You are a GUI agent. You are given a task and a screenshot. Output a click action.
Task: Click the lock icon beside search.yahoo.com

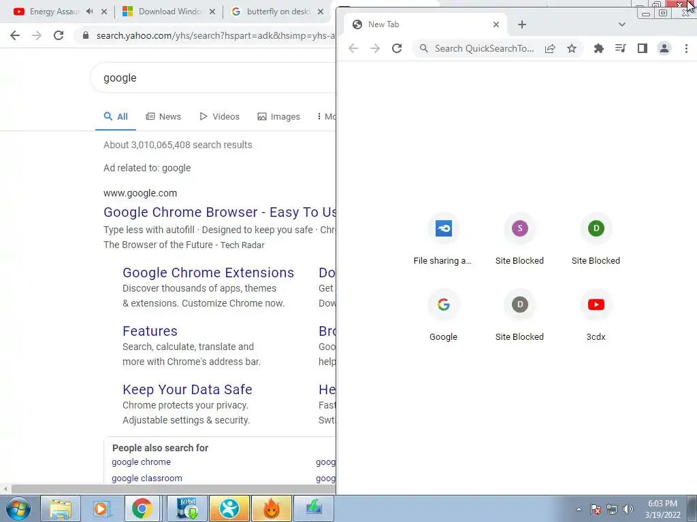[86, 35]
